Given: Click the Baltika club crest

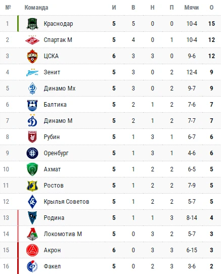Looking at the screenshot, I should pos(32,105).
